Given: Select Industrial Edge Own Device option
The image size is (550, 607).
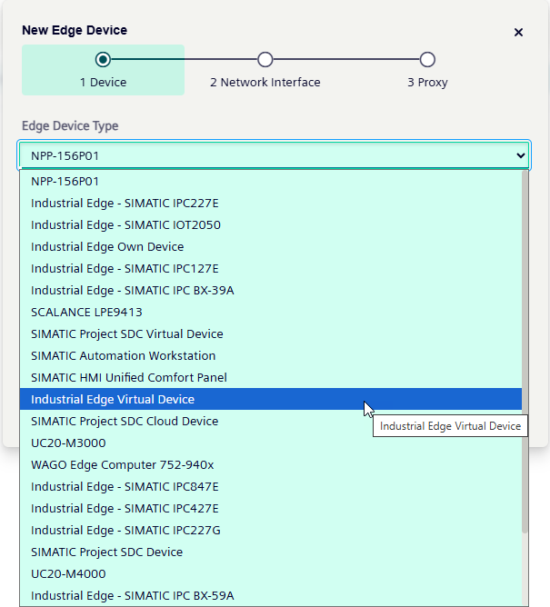Looking at the screenshot, I should (271, 246).
